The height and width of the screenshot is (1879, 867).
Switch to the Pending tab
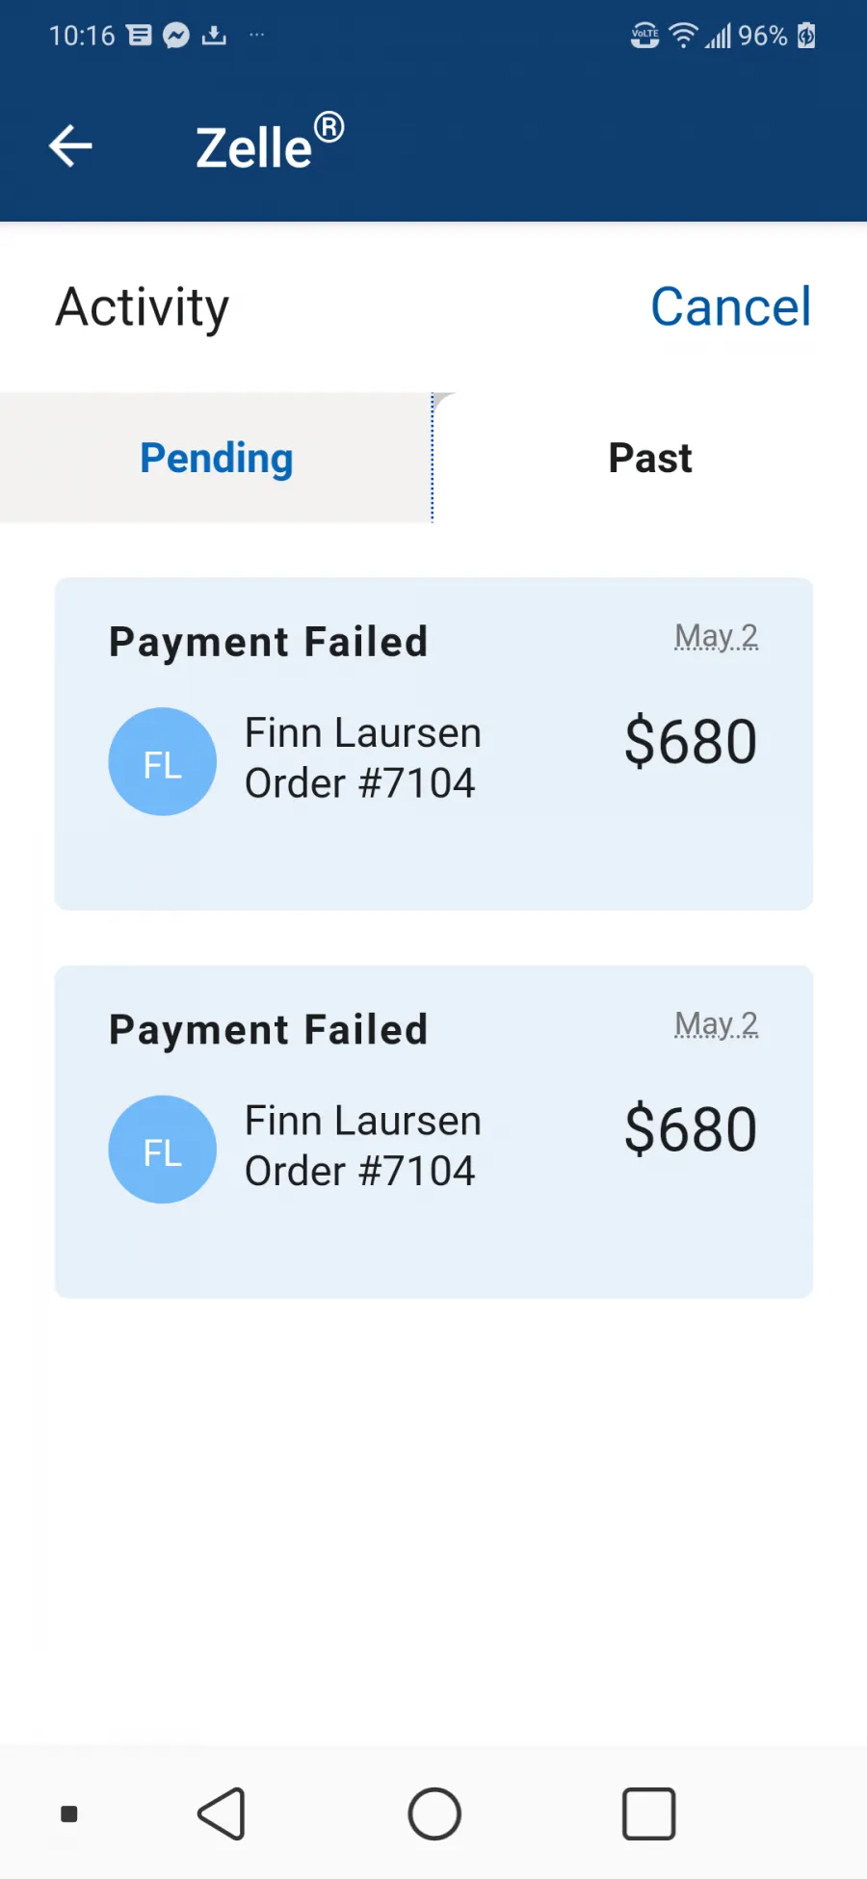tap(216, 458)
